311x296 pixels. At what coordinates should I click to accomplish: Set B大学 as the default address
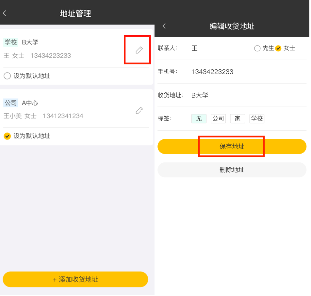(7, 76)
